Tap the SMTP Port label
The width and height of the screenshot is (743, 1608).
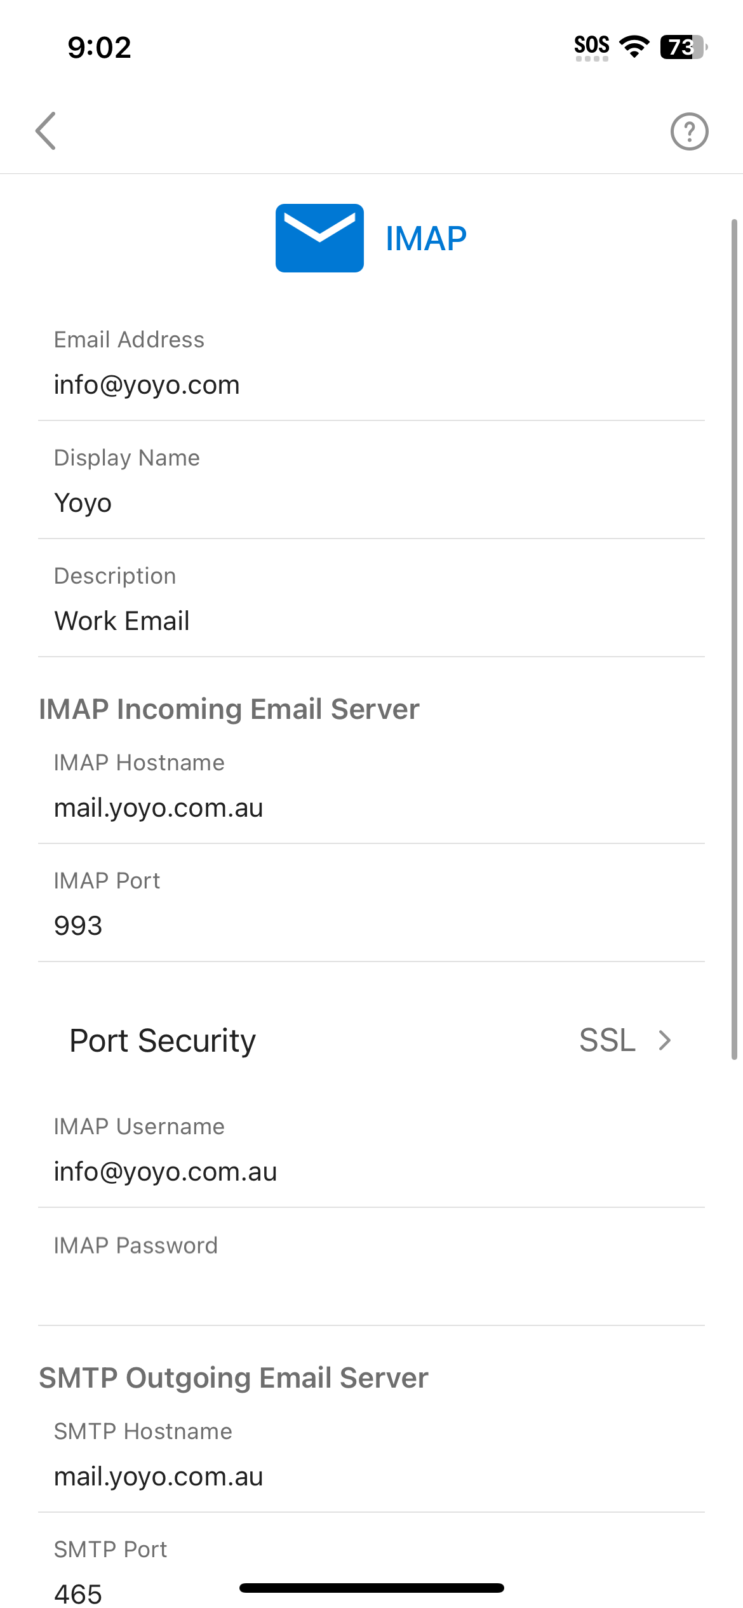[110, 1550]
